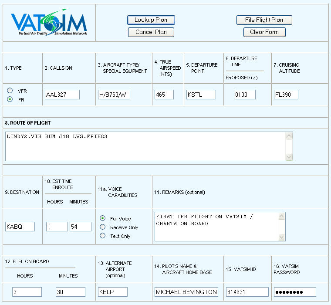Image resolution: width=331 pixels, height=305 pixels.
Task: Click the callsign field containing AAL327
Action: tap(62, 95)
